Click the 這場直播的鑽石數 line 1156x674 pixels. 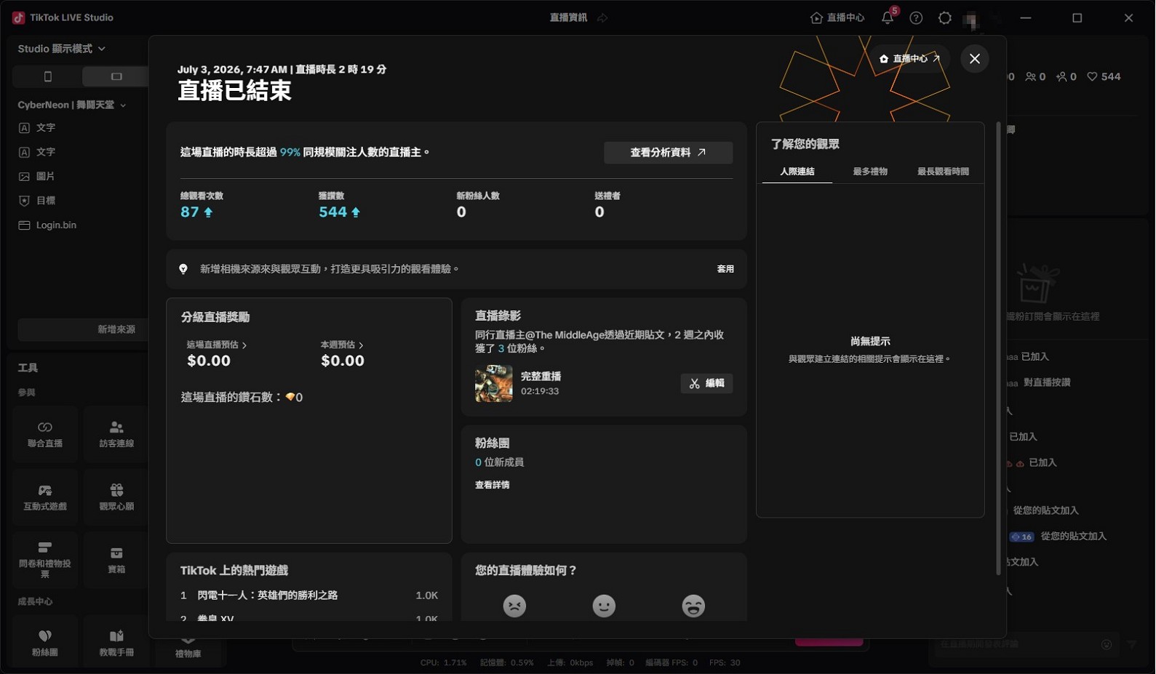click(x=242, y=398)
